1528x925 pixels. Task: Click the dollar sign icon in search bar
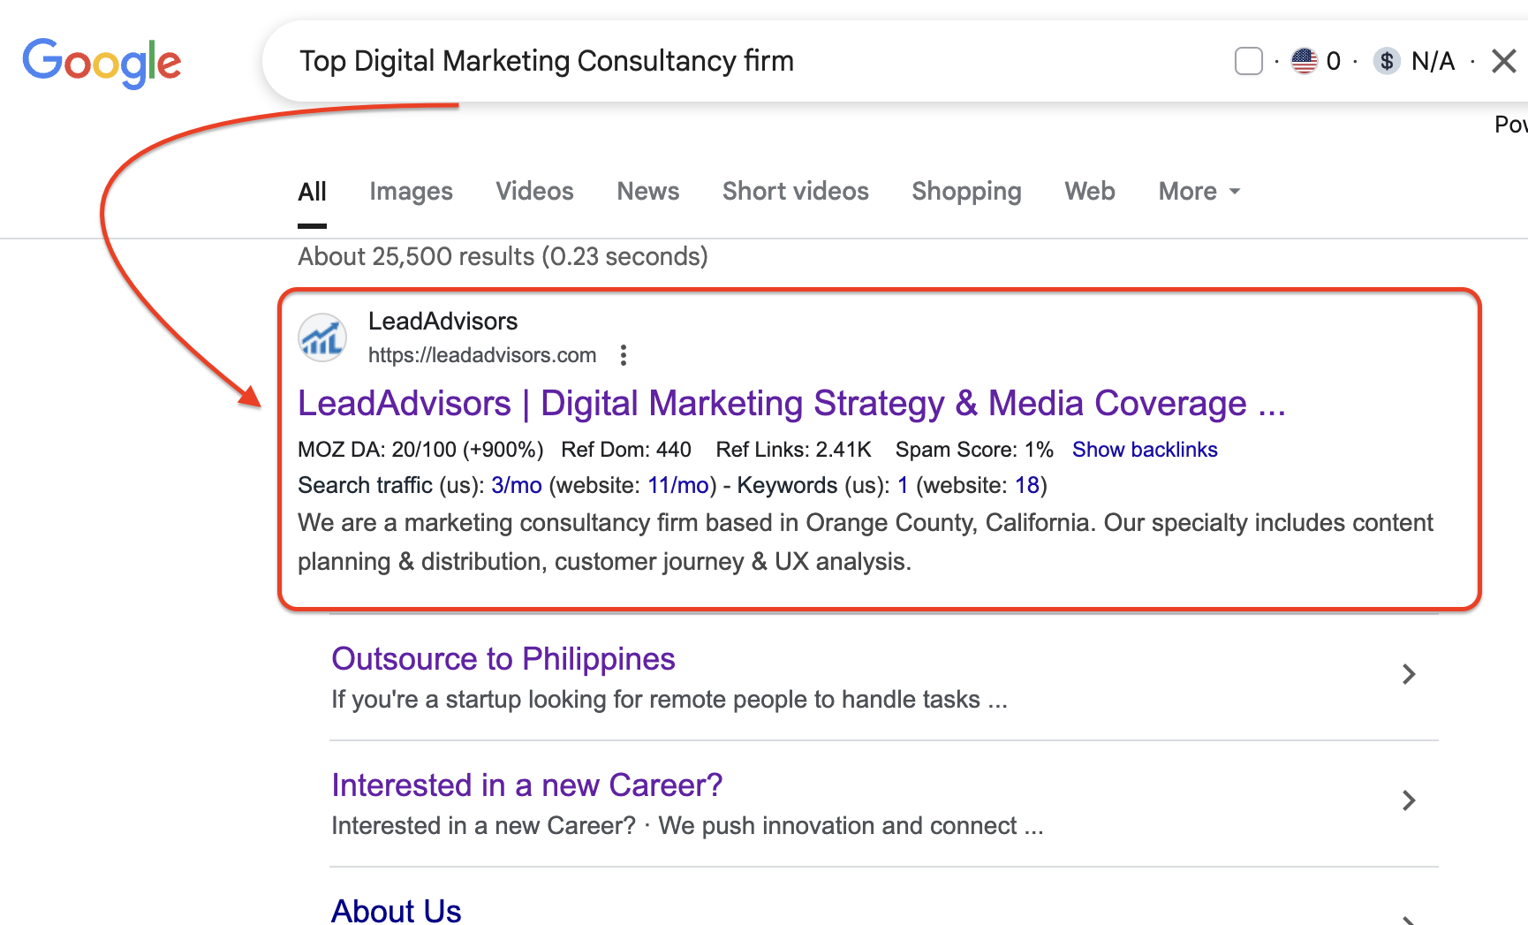click(1387, 61)
